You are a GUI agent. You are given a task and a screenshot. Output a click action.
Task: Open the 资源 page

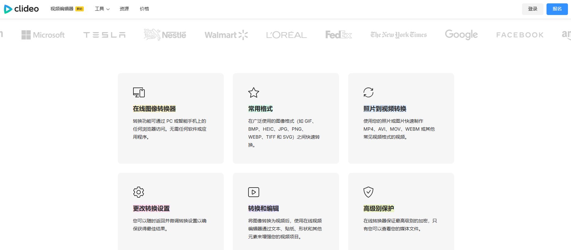[124, 9]
